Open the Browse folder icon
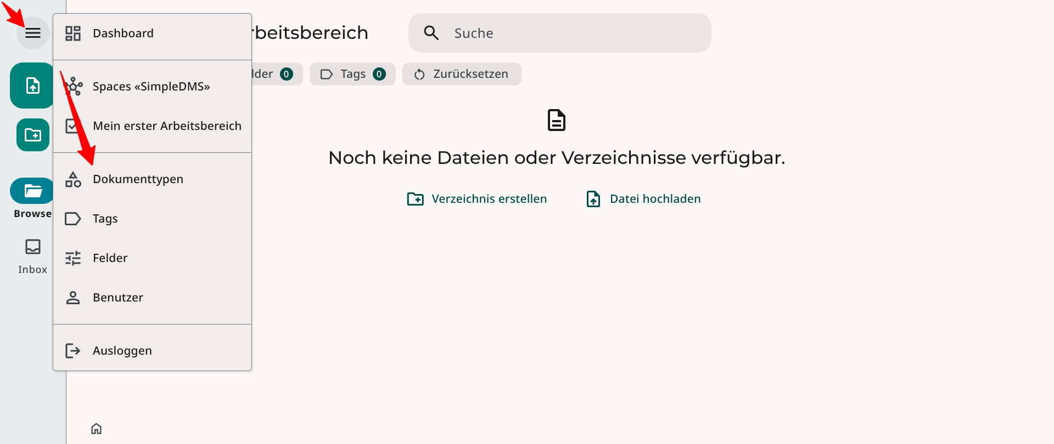 32,191
